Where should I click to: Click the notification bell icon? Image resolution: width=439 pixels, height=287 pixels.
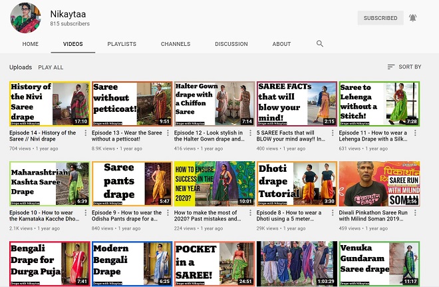[x=412, y=18]
